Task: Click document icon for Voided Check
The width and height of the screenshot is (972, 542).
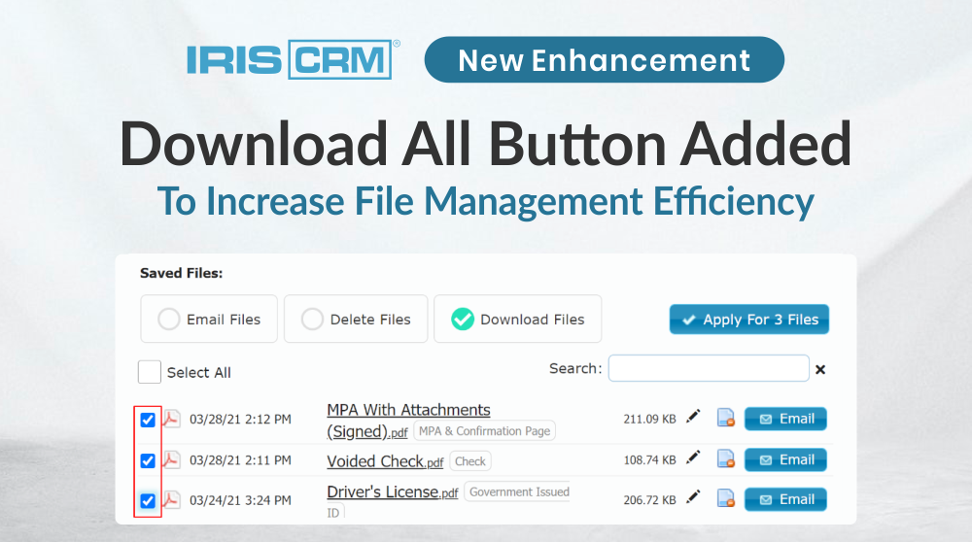Action: [x=725, y=458]
